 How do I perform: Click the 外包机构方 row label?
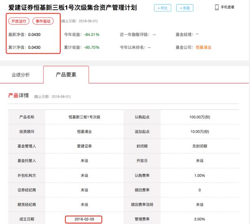pyautogui.click(x=27, y=176)
